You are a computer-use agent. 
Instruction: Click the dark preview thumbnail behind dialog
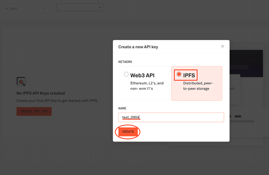coord(246,63)
